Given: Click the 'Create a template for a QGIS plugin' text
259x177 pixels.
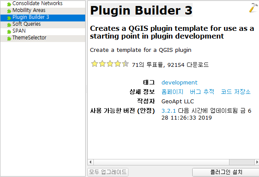Looking at the screenshot, I should (x=140, y=50).
